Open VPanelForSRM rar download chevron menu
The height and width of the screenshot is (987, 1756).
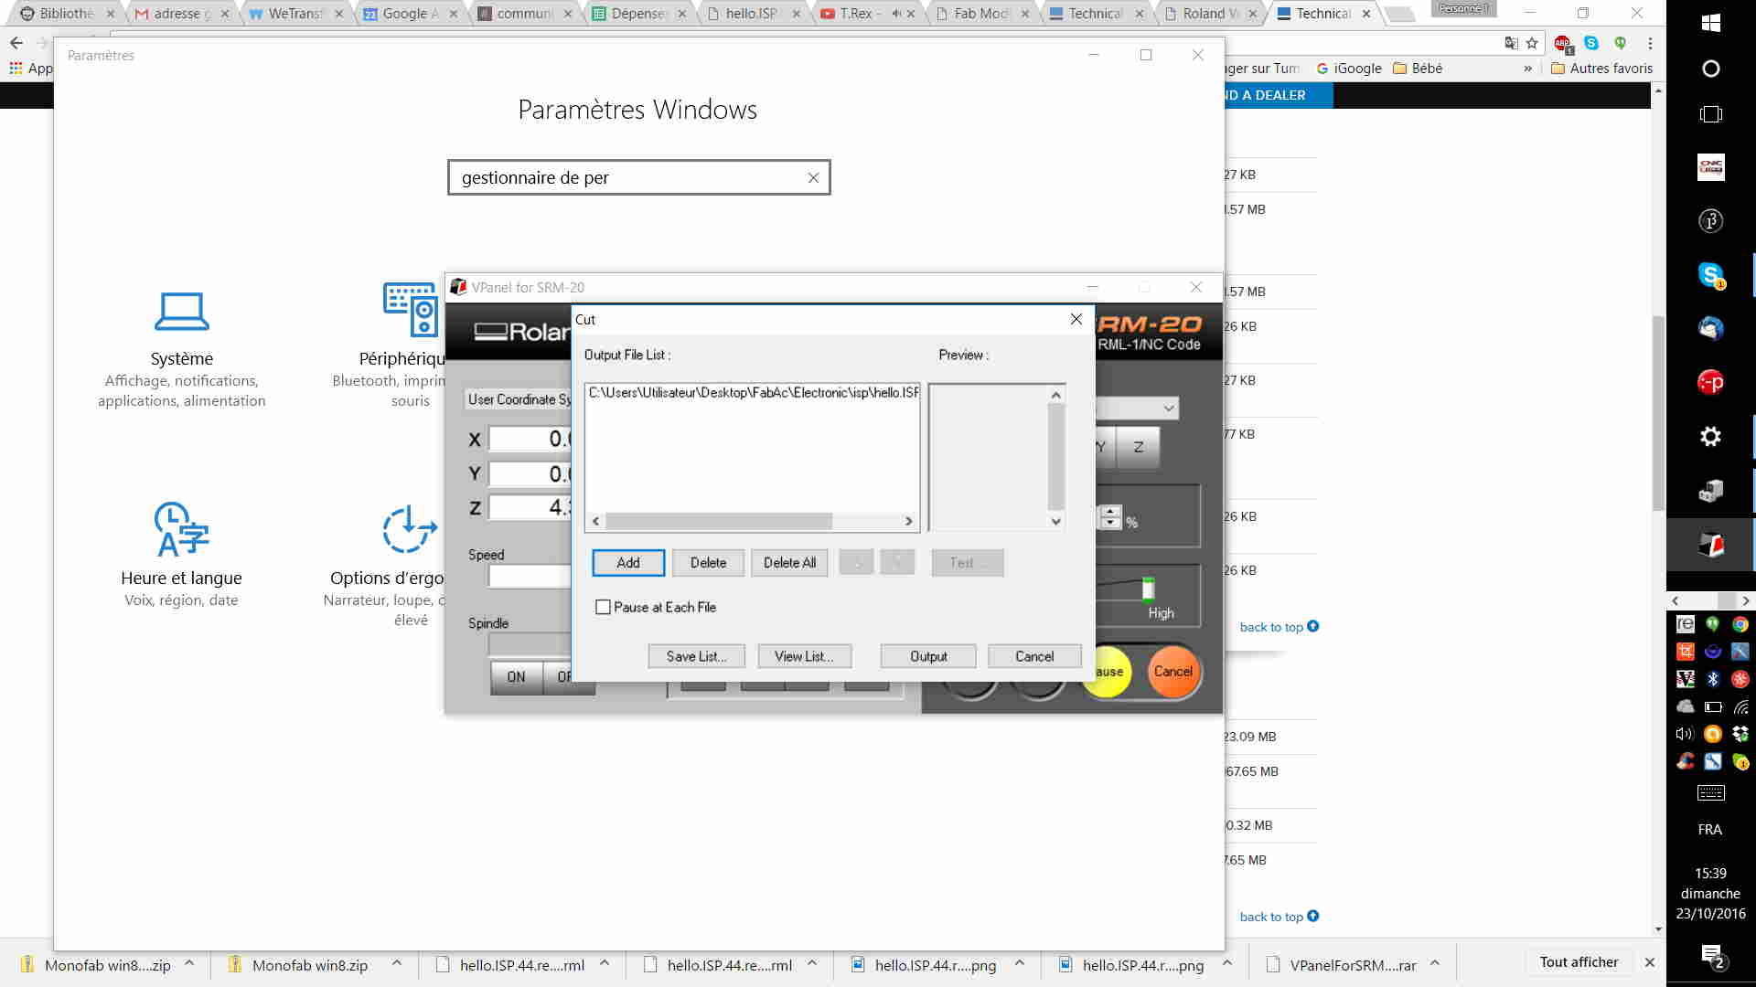point(1435,963)
